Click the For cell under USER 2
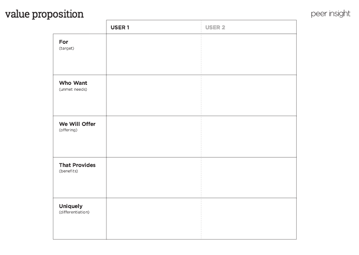Image resolution: width=359 pixels, height=255 pixels. [249, 54]
